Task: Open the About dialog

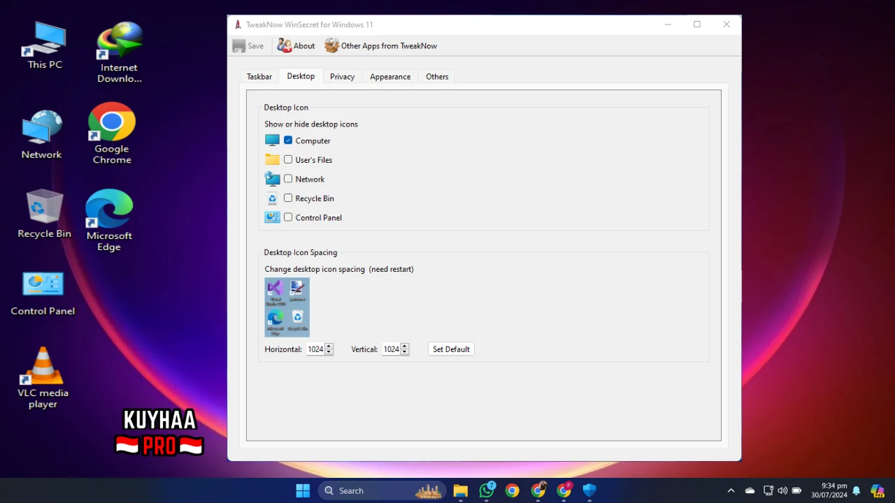Action: (296, 46)
